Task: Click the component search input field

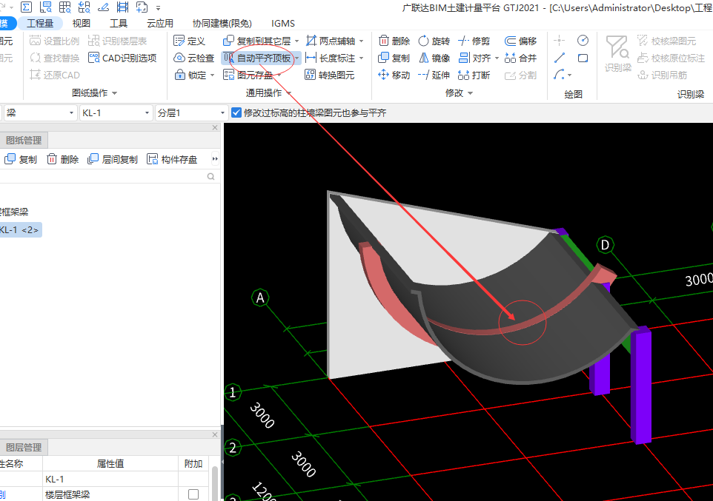Action: tap(103, 176)
